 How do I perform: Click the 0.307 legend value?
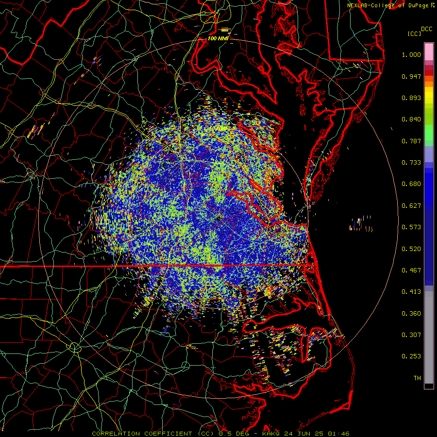[x=411, y=335]
